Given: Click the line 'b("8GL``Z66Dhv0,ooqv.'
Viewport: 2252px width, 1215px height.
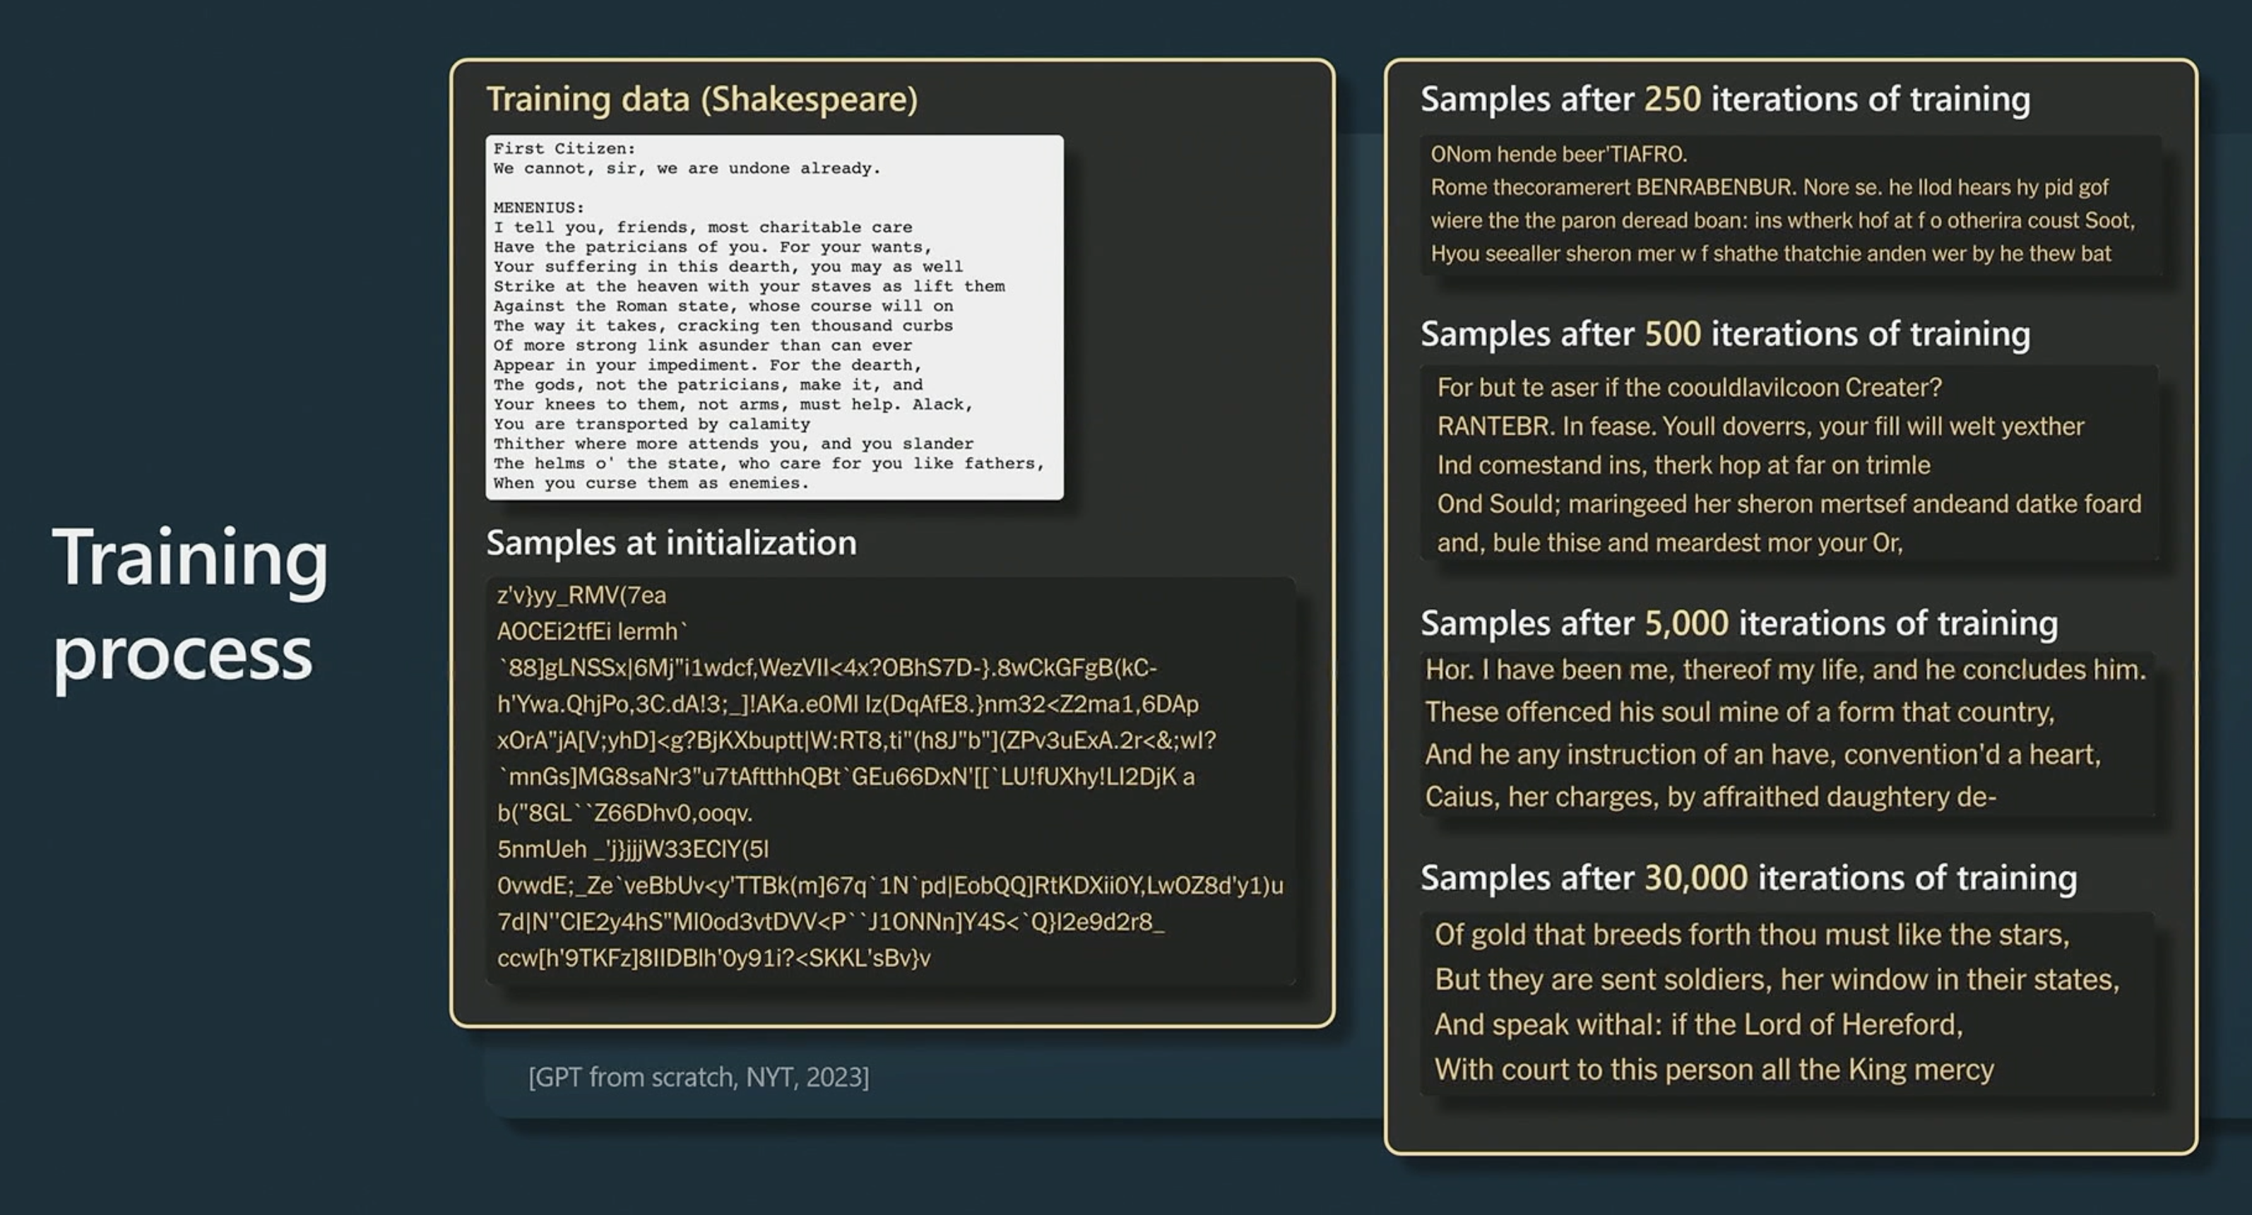Looking at the screenshot, I should tap(624, 814).
